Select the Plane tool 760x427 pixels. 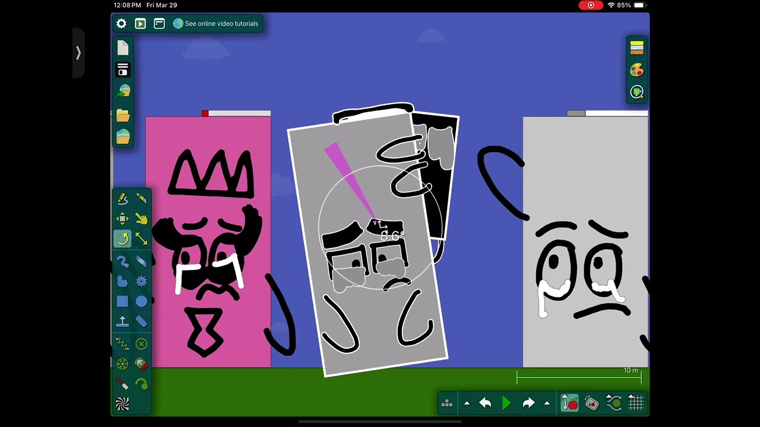122,321
